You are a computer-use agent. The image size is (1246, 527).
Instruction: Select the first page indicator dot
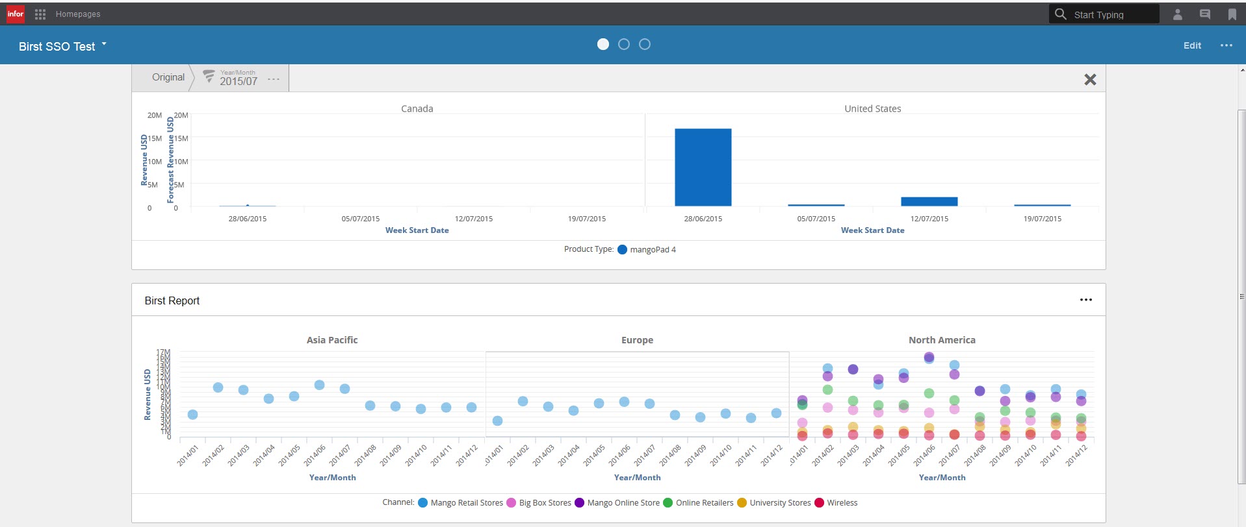[603, 44]
